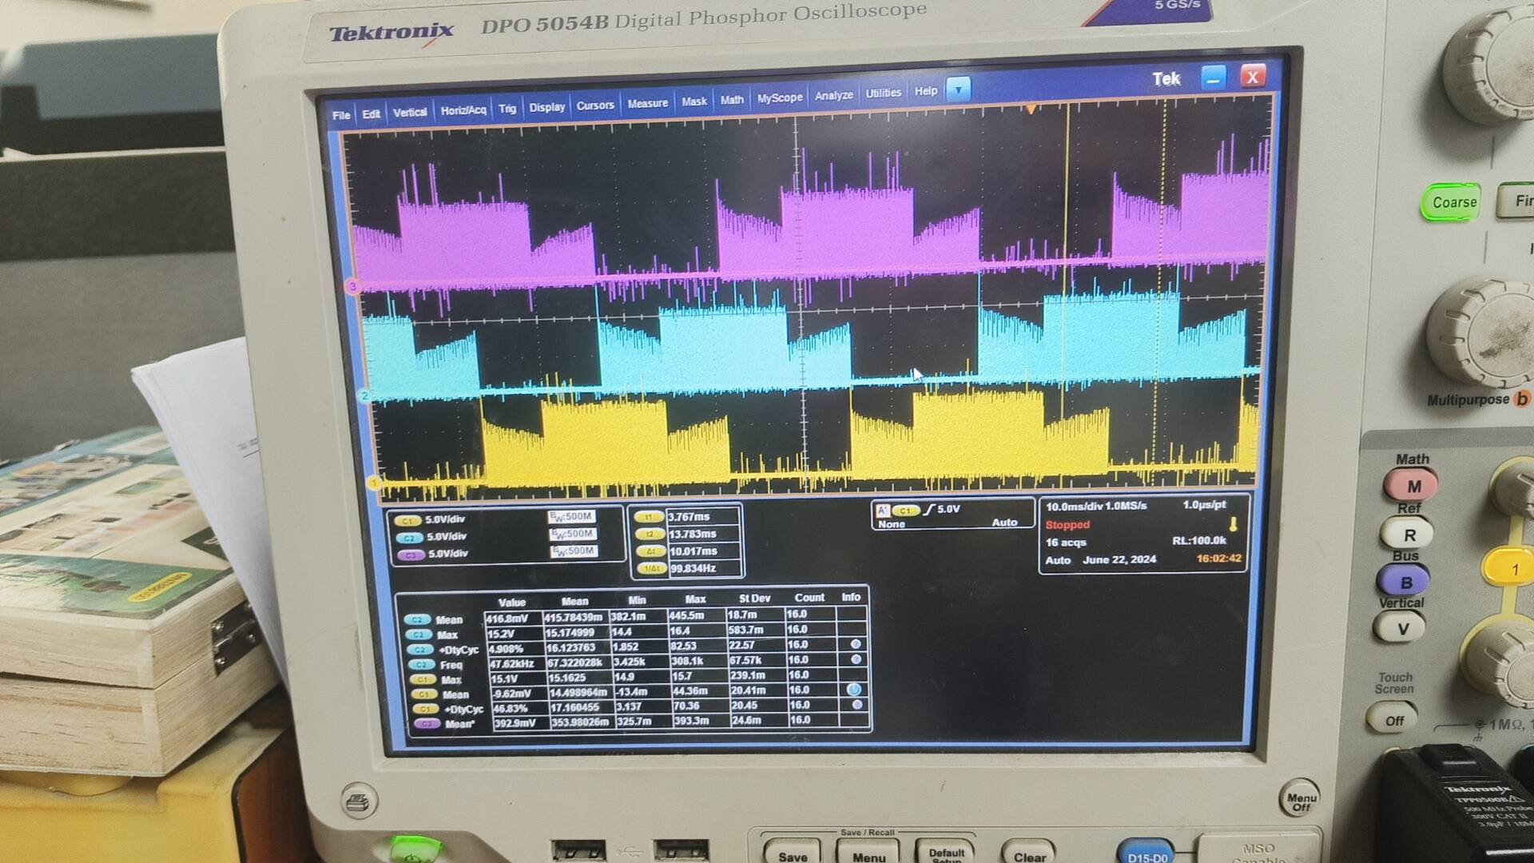Click the 10.0ms/div timebase readout

(1073, 507)
